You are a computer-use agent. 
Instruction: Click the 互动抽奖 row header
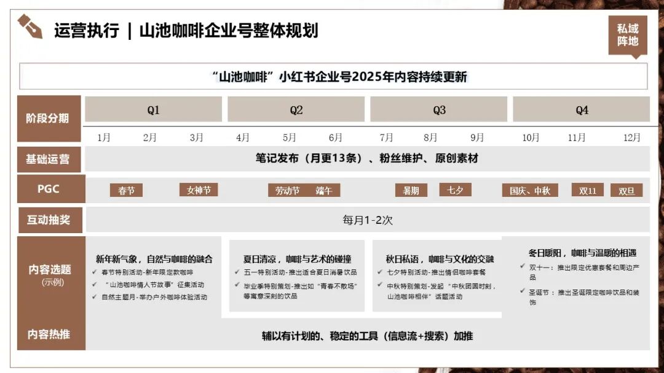click(50, 220)
